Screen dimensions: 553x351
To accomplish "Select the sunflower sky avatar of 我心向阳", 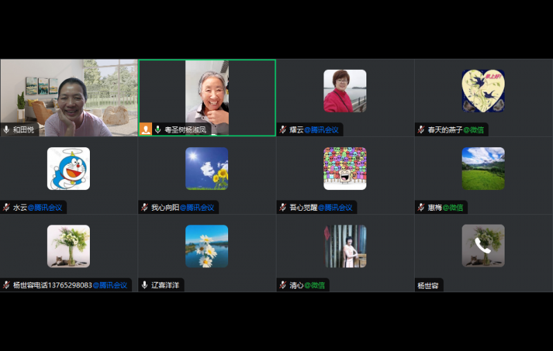I will [x=207, y=169].
